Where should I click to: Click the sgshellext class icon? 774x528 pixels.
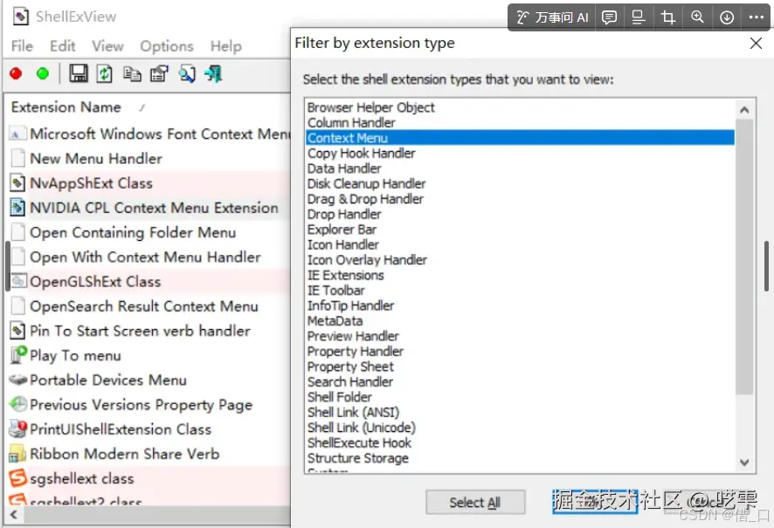pyautogui.click(x=18, y=477)
